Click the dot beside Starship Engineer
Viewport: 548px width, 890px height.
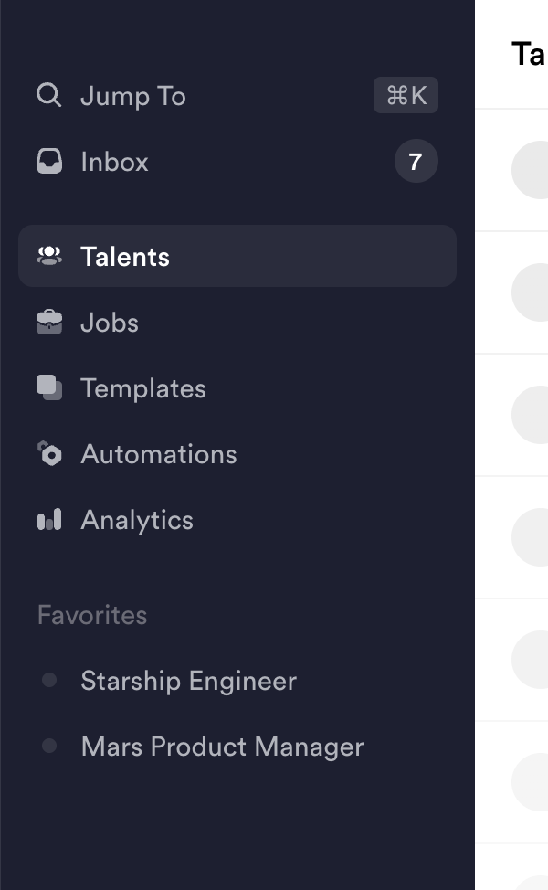pos(49,681)
